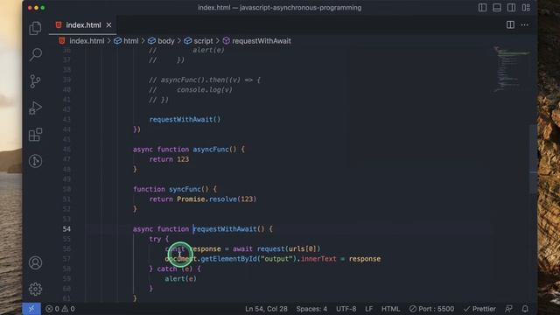Click the requestWithAwait() call on line 43
Viewport: 560px width, 315px height.
click(185, 119)
